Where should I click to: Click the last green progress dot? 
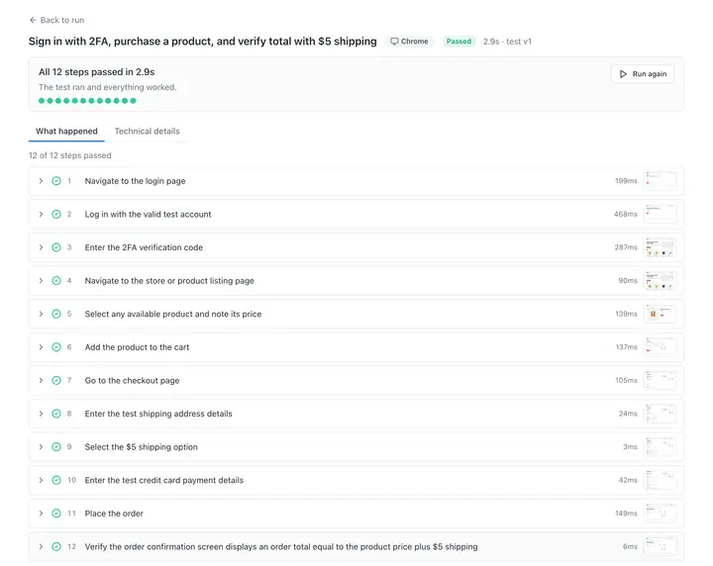pos(134,101)
